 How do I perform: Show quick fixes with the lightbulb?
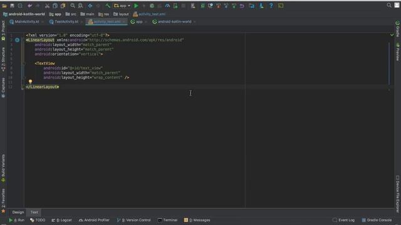(31, 82)
